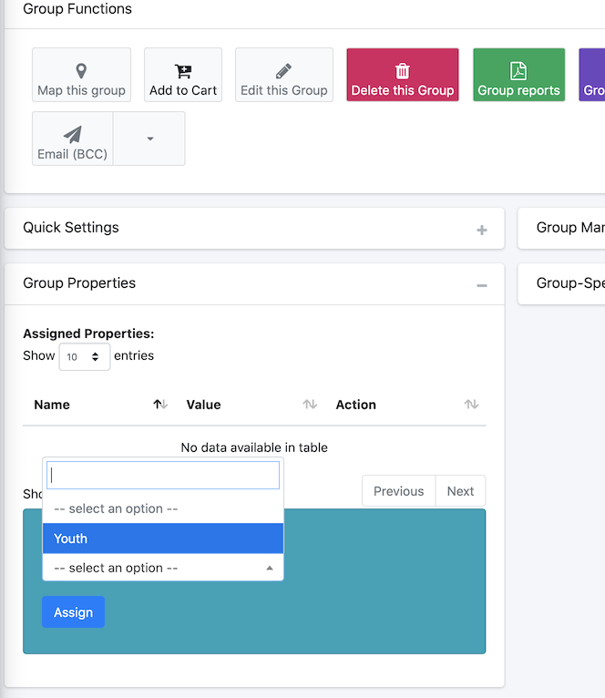This screenshot has height=698, width=605.
Task: Go to Previous table page
Action: [398, 491]
